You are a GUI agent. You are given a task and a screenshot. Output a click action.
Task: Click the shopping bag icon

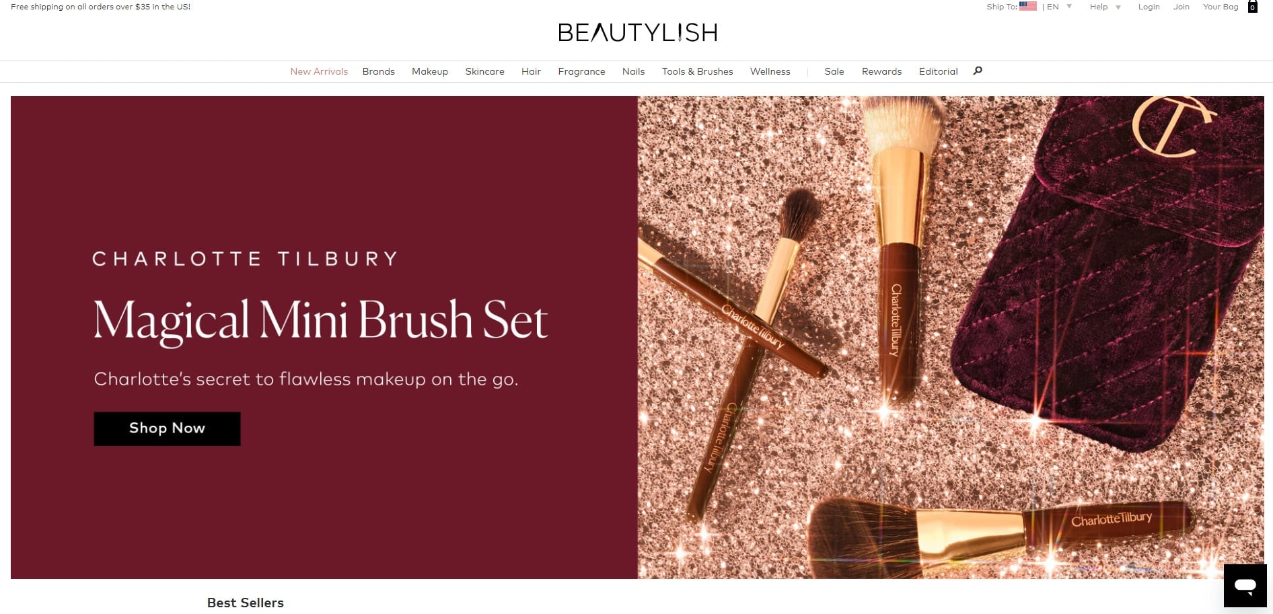[1252, 7]
